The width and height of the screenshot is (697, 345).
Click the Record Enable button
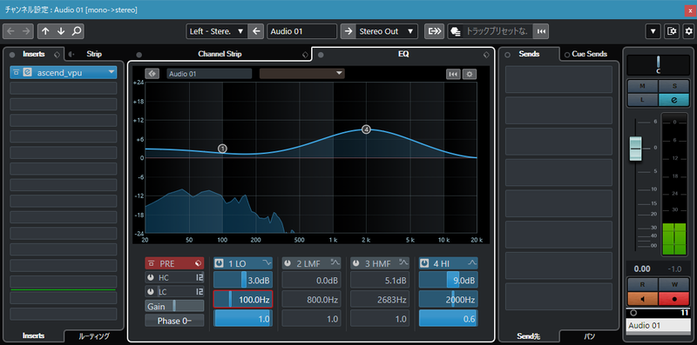[673, 298]
